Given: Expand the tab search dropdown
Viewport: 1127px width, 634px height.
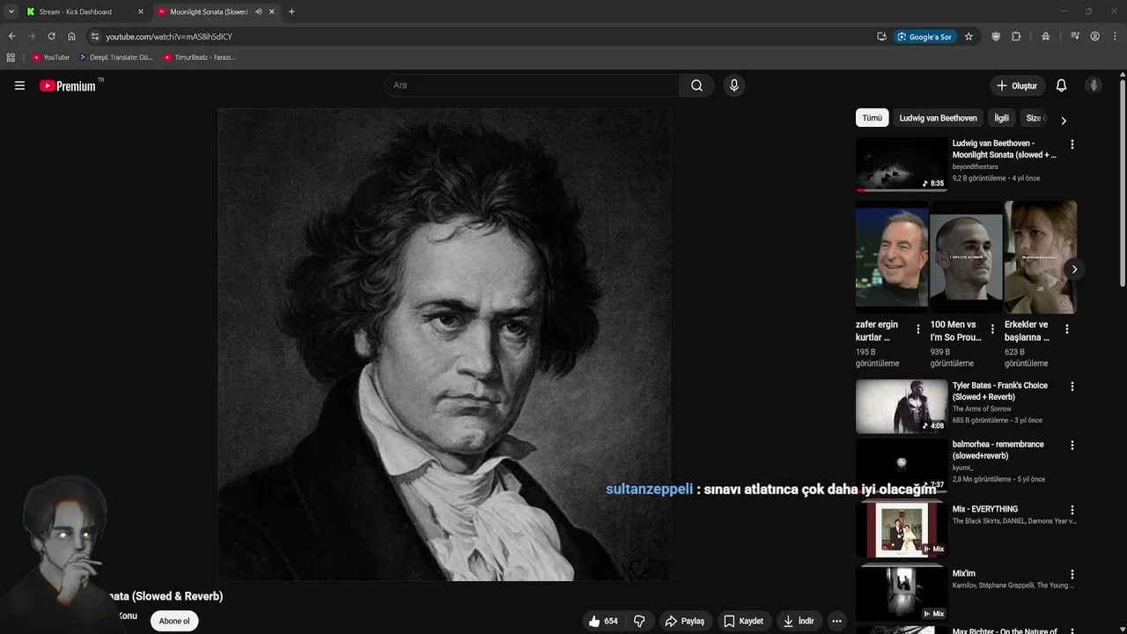Looking at the screenshot, I should point(11,11).
